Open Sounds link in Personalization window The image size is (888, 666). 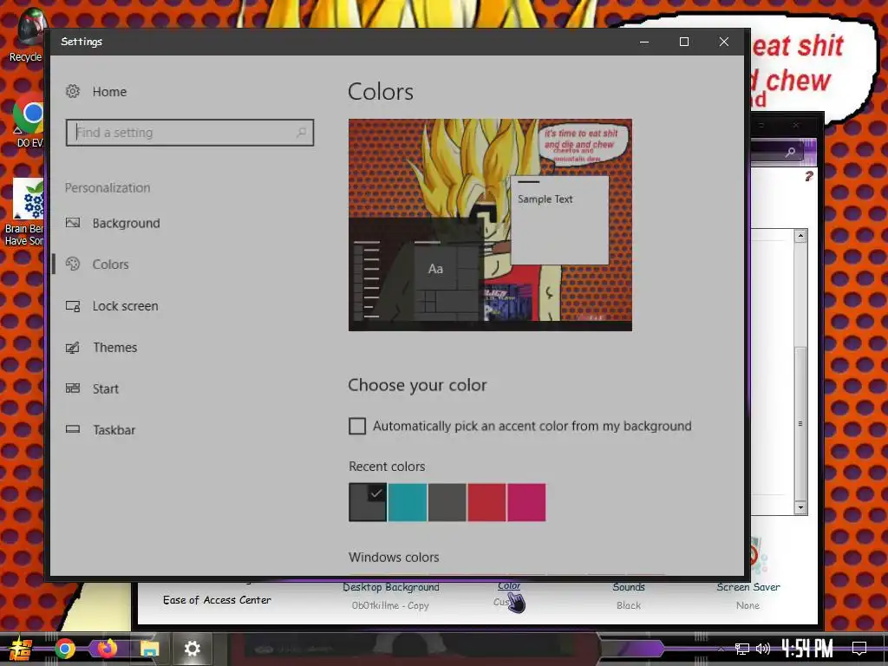coord(629,587)
